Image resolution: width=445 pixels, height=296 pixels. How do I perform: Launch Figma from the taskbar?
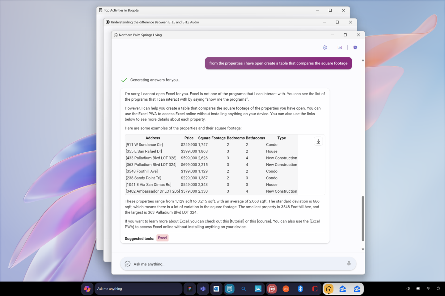coord(189,289)
